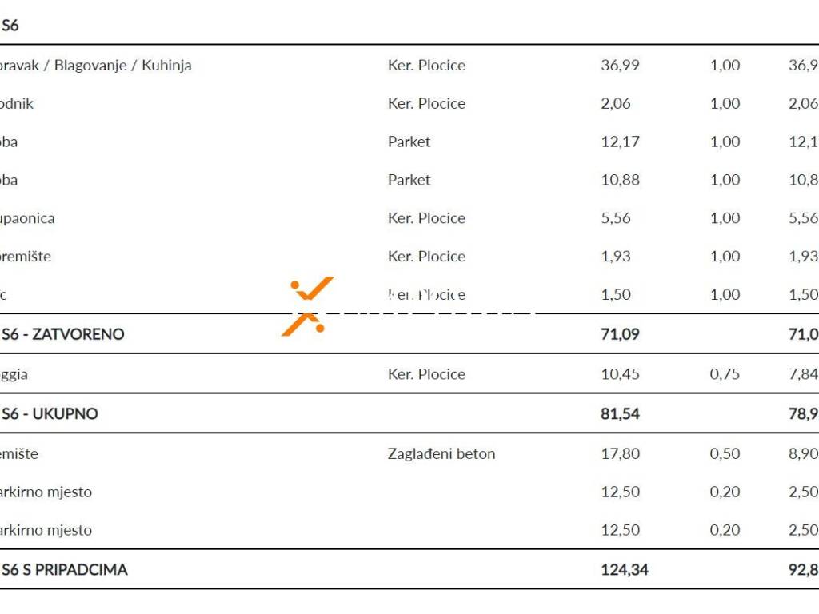The height and width of the screenshot is (614, 819).
Task: Select the 5,56 area value
Action: [x=616, y=218]
